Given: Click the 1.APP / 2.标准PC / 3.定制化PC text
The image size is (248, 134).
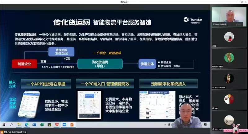Looking at the screenshot, I should pos(58,67).
